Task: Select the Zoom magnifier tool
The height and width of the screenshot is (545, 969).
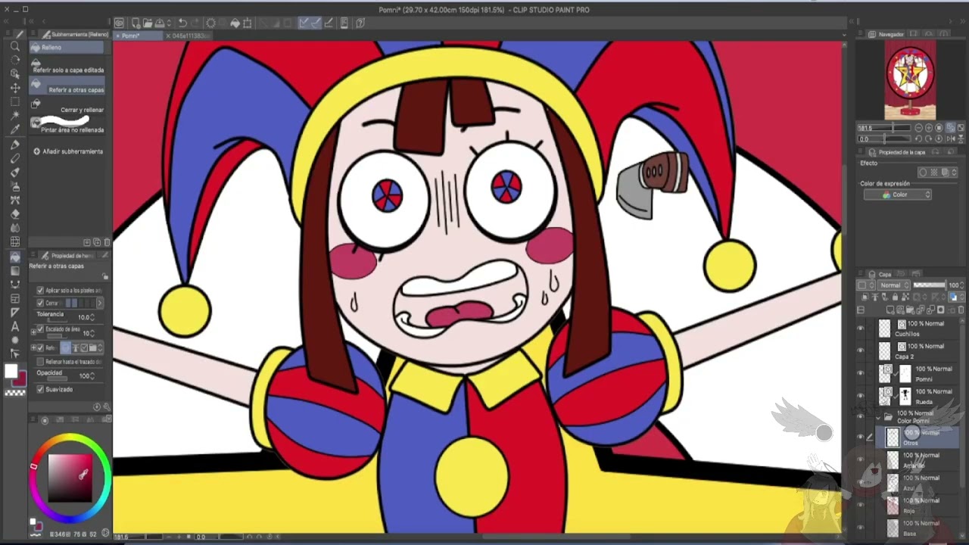Action: tap(14, 47)
